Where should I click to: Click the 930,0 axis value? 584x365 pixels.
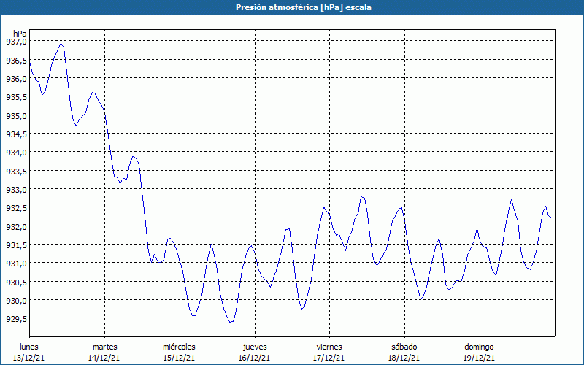(x=16, y=300)
